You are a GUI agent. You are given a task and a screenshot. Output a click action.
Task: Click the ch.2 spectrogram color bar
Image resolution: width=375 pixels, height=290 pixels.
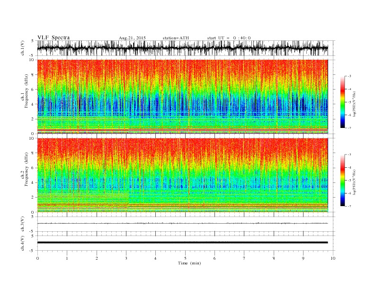click(342, 181)
